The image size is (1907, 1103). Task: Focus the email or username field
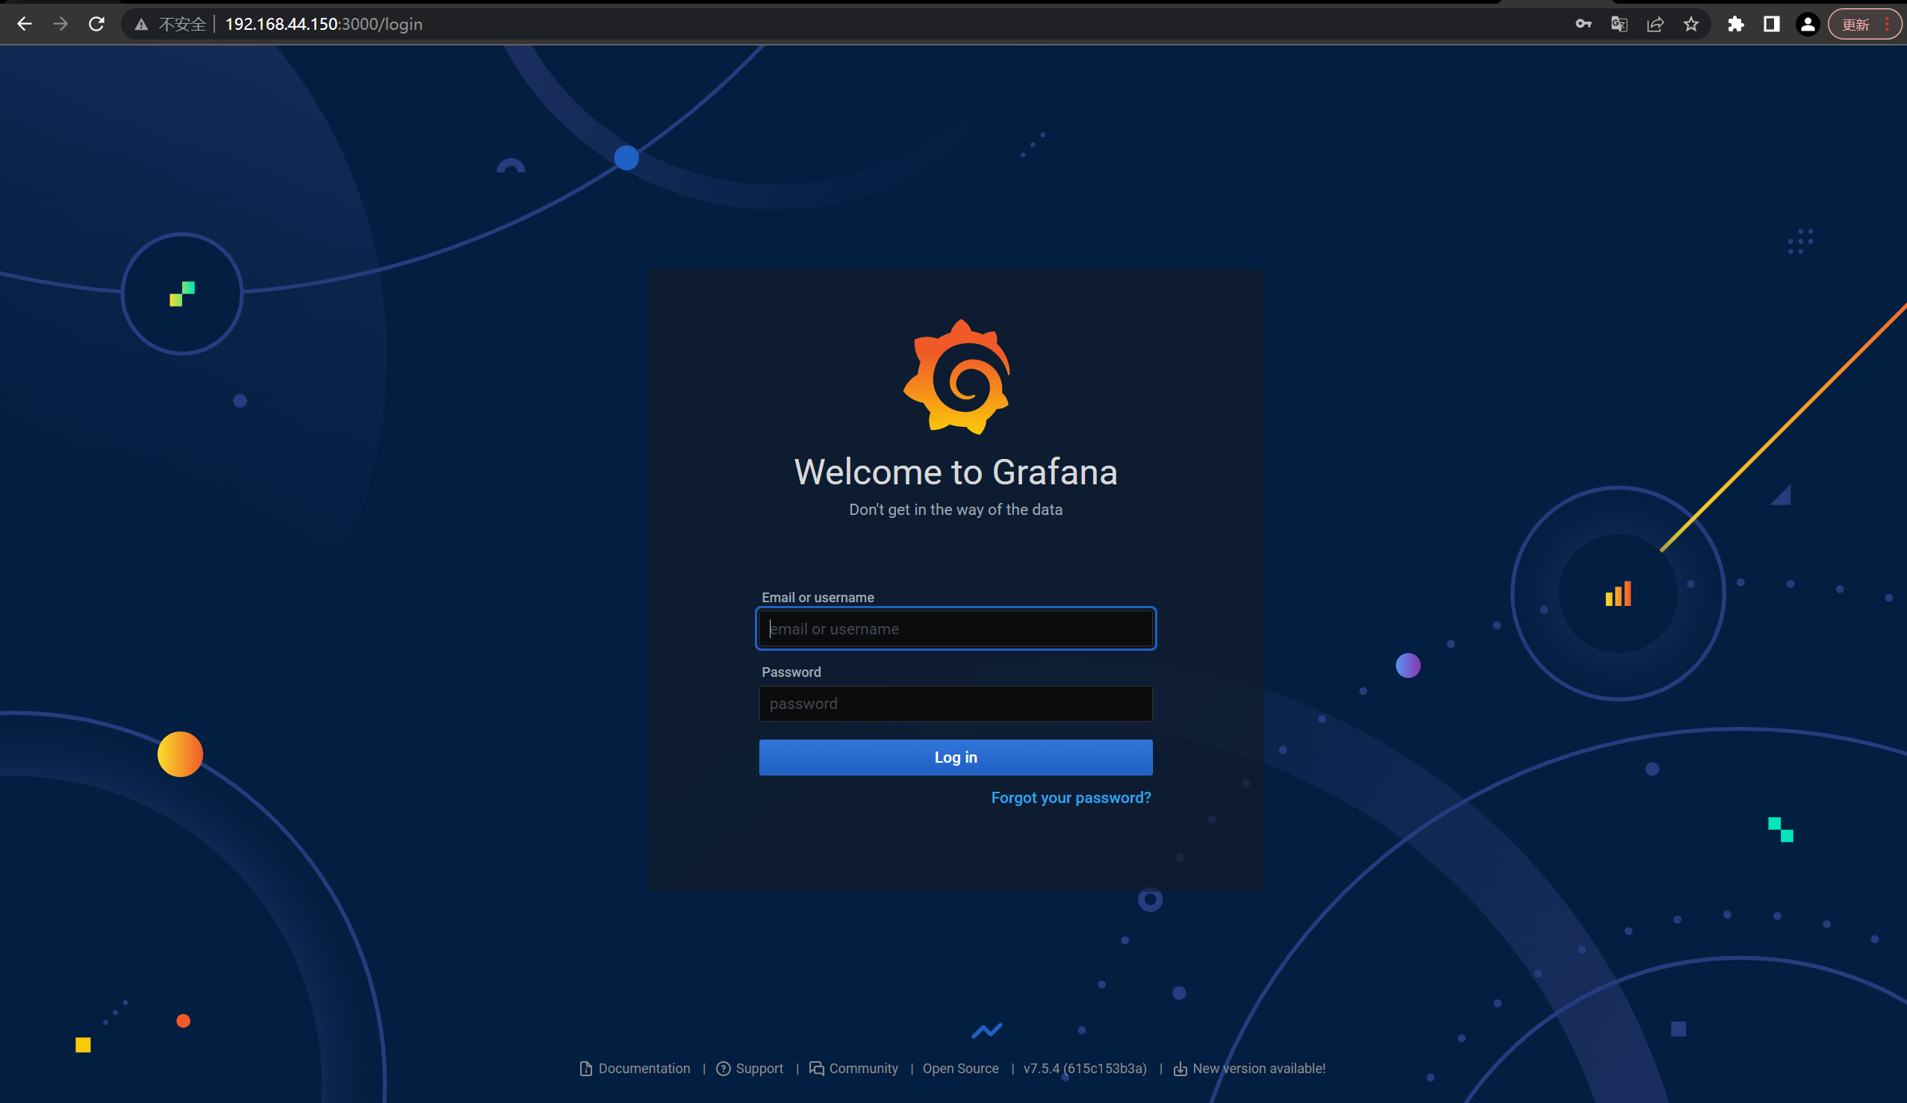[x=956, y=628]
